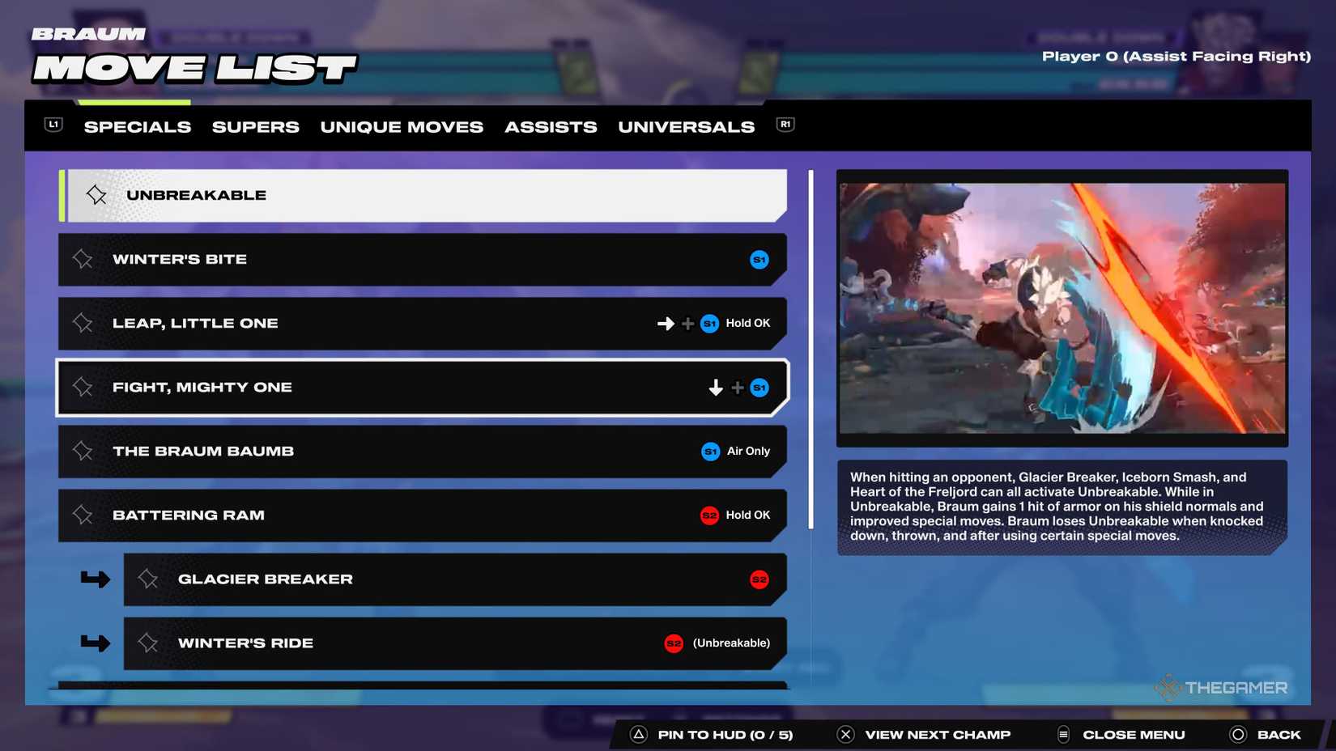This screenshot has width=1336, height=751.
Task: Click Pin to HUD
Action: pyautogui.click(x=725, y=734)
